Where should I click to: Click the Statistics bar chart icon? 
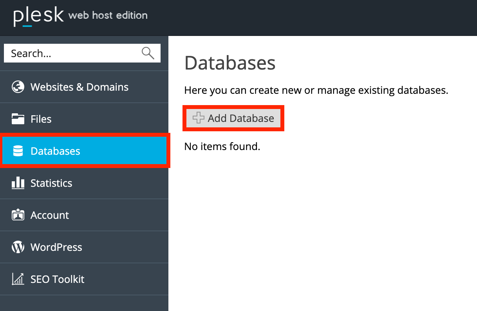tap(18, 183)
